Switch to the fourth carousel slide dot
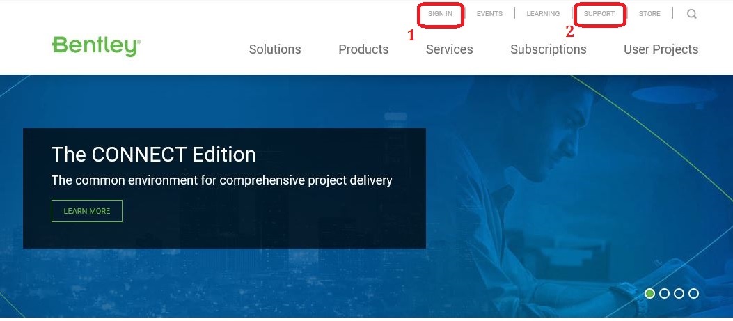Screen dimensions: 733x321 click(x=694, y=293)
